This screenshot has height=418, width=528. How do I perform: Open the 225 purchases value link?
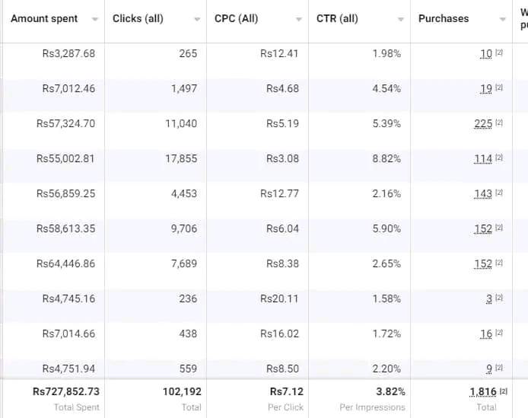pyautogui.click(x=482, y=123)
